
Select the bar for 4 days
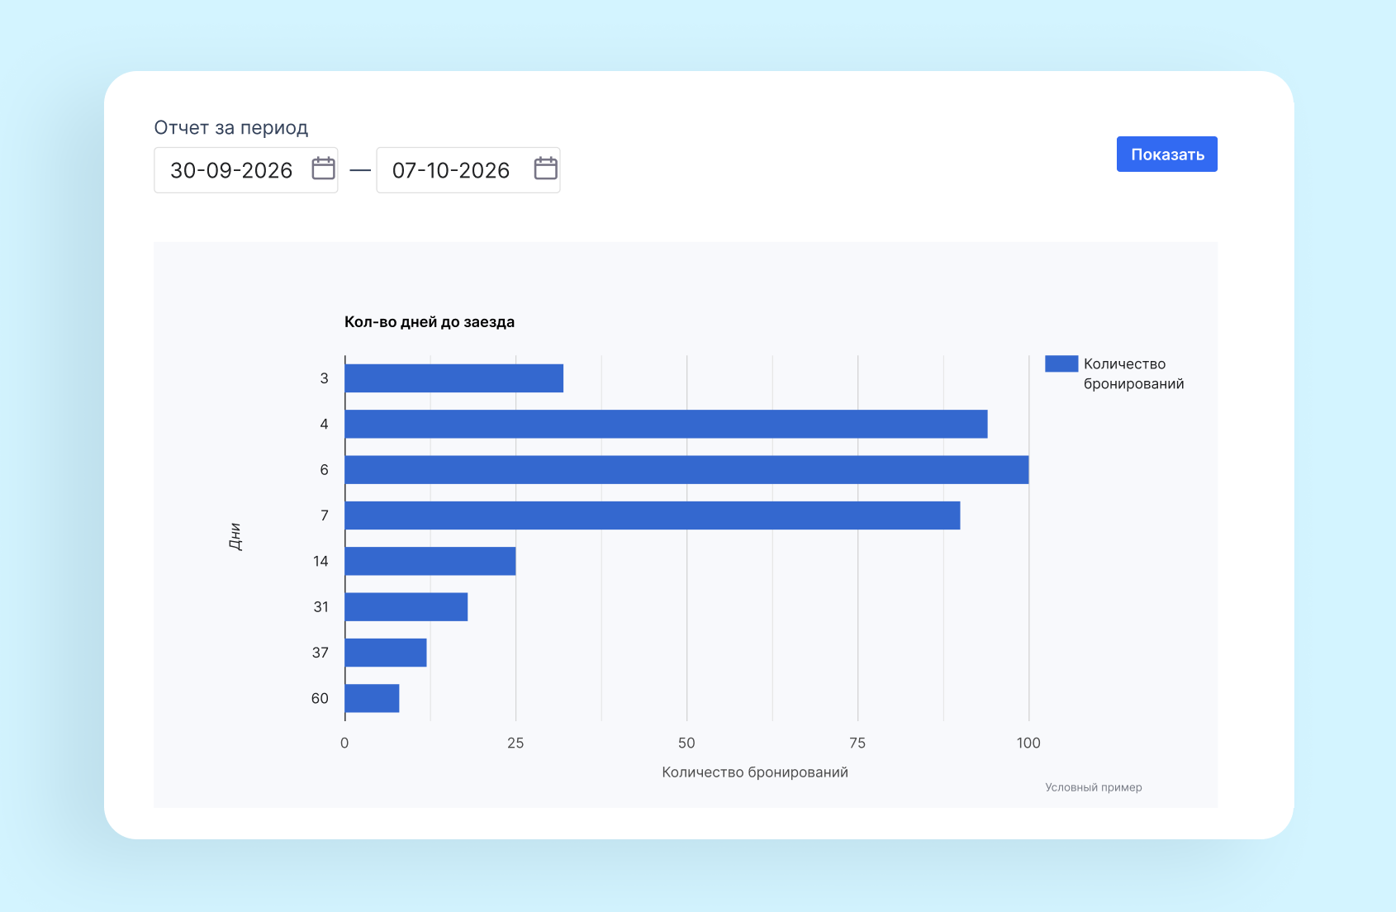click(x=666, y=424)
